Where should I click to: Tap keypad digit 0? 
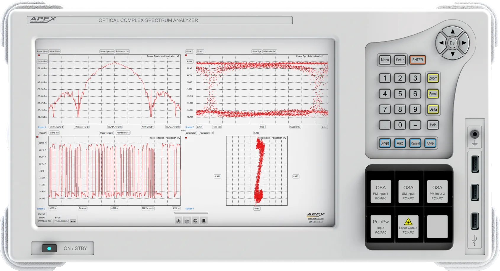click(x=400, y=125)
